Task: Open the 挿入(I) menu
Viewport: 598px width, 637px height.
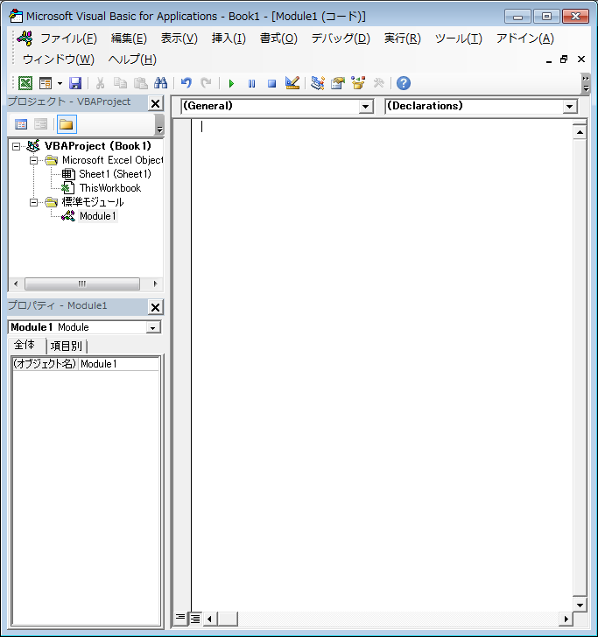Action: (x=229, y=38)
